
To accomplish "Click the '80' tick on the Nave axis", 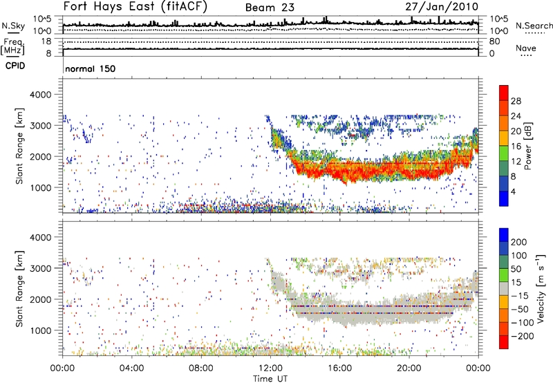I will 494,41.
